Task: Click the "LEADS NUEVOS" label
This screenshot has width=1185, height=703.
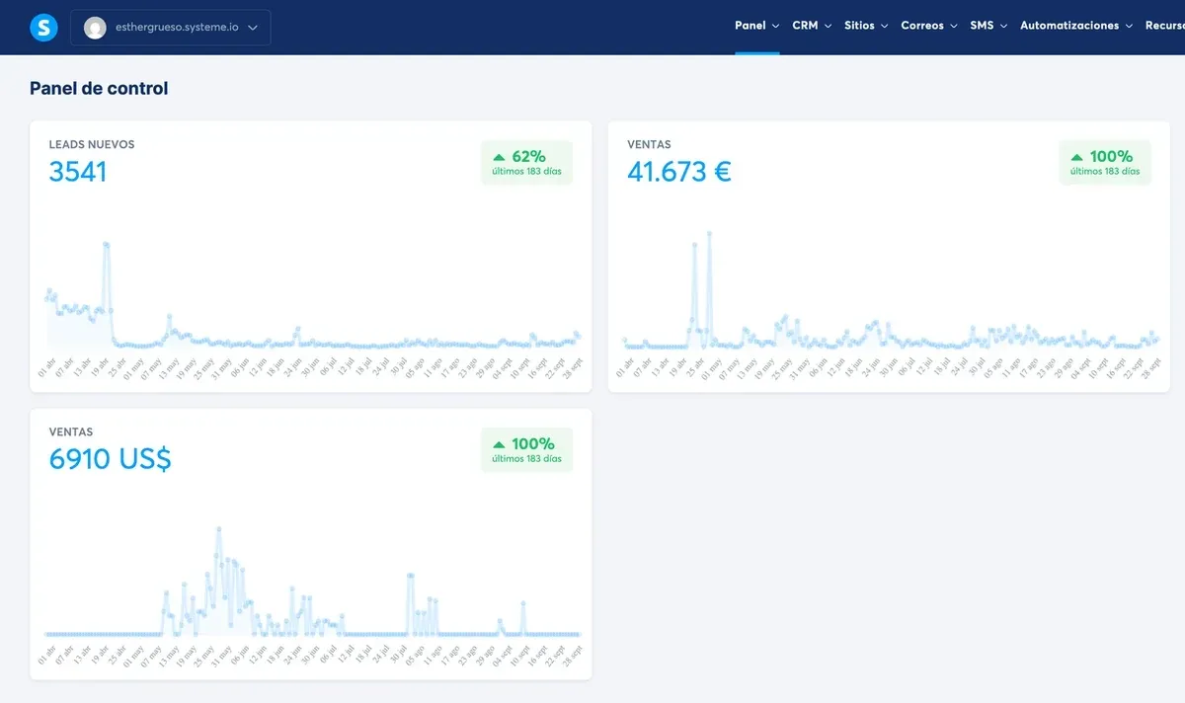Action: point(92,144)
